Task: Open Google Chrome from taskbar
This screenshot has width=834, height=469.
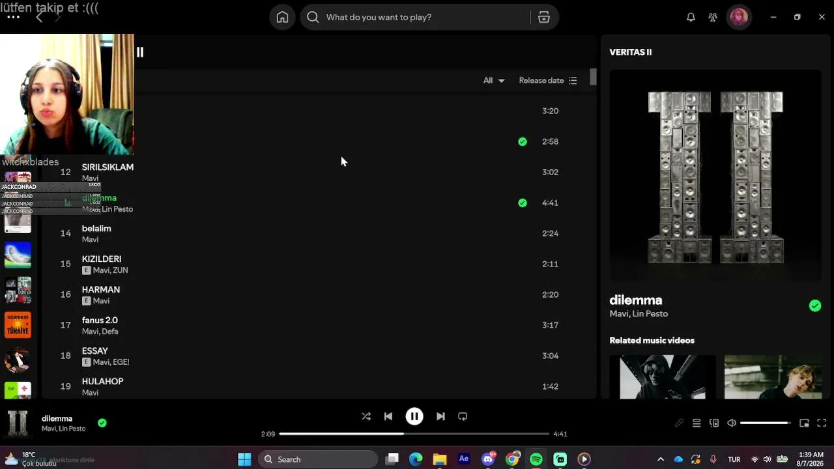Action: click(x=512, y=459)
